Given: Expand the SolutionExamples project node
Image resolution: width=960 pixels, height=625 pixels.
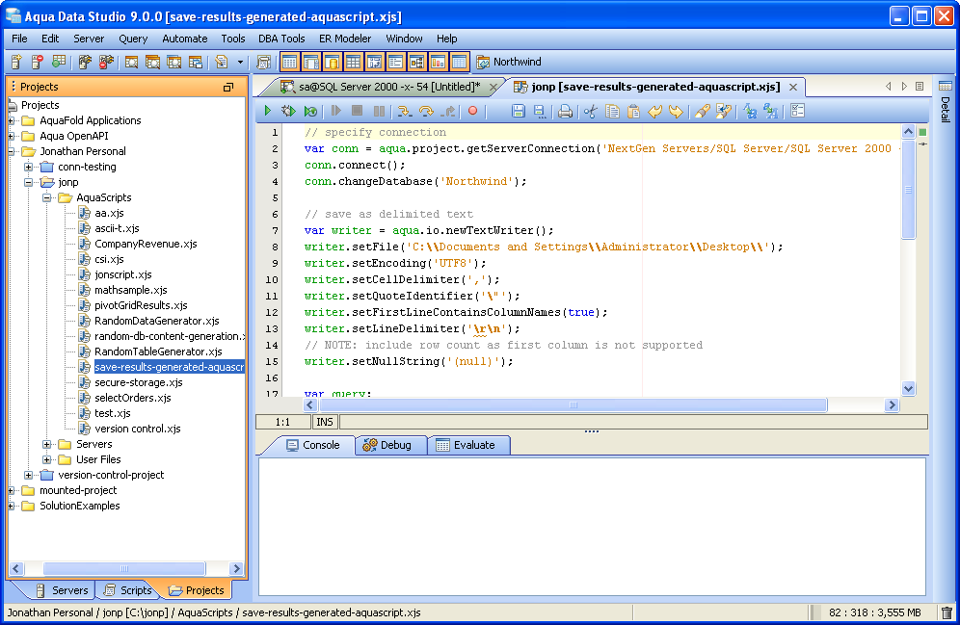Looking at the screenshot, I should 12,506.
